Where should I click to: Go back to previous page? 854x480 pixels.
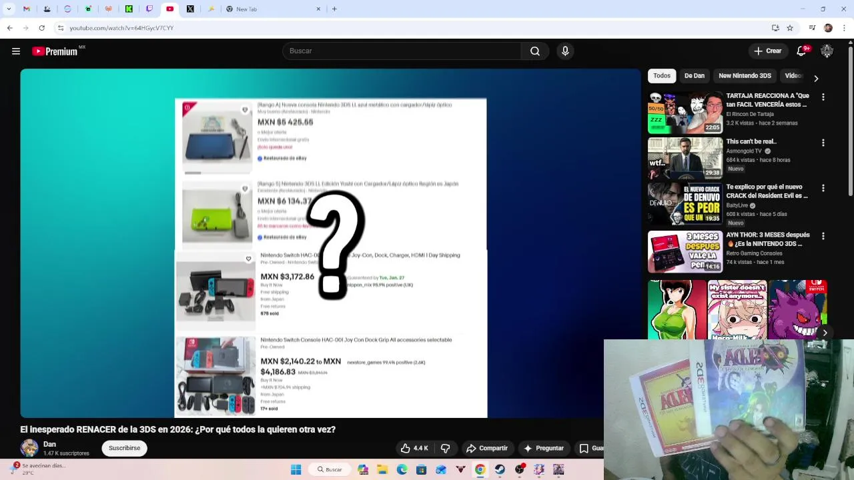tap(9, 28)
